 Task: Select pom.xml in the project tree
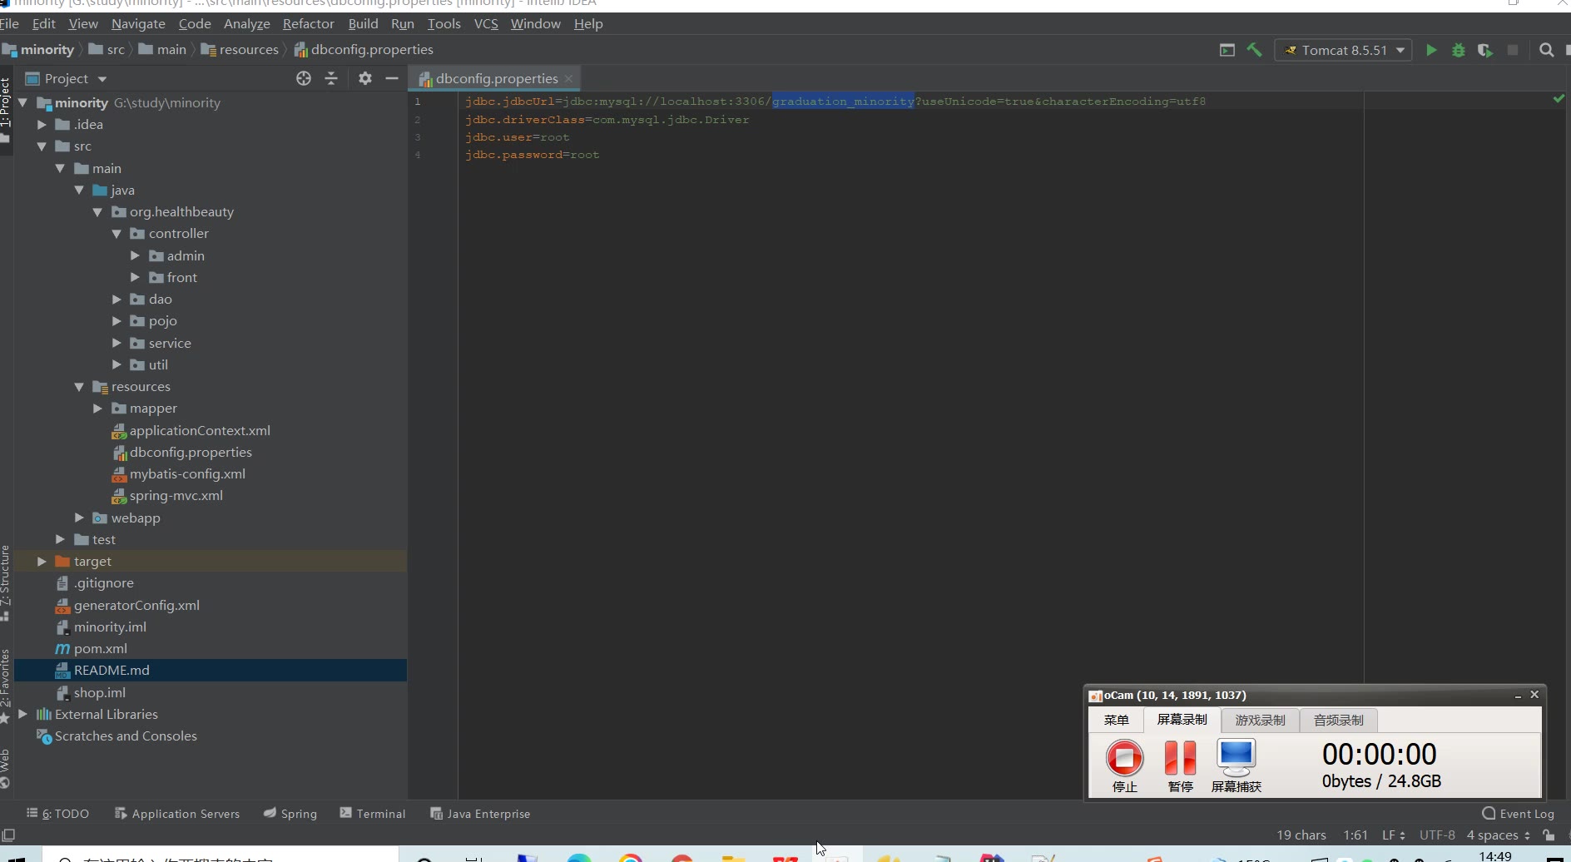click(x=100, y=649)
